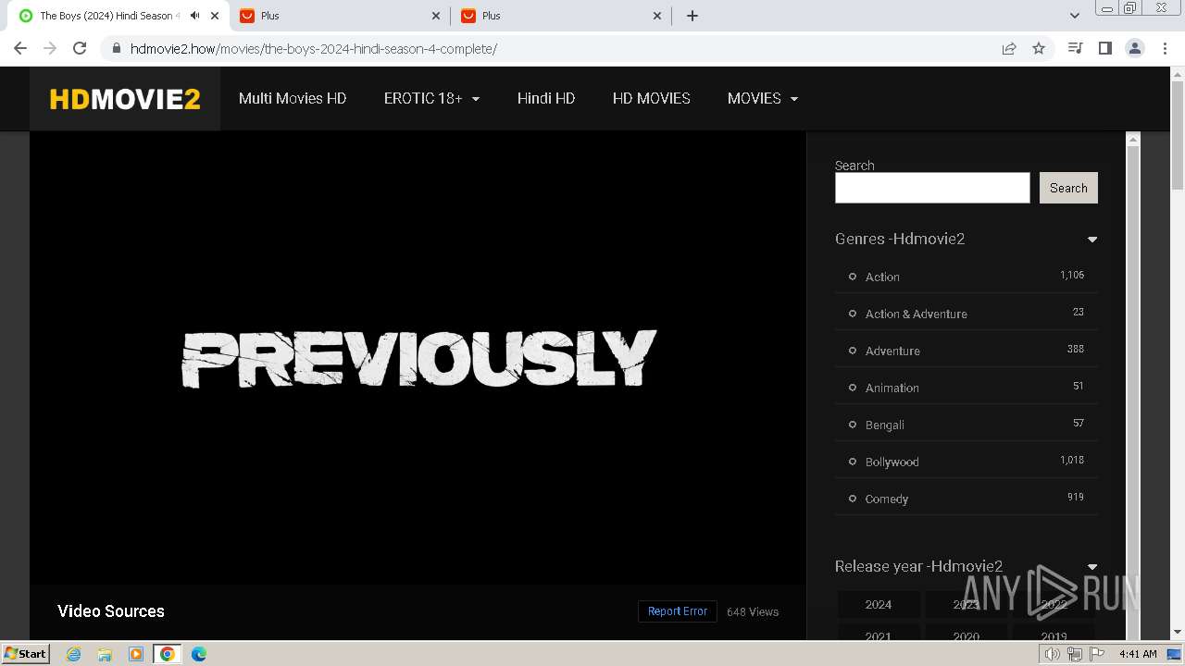
Task: Open the Bollywood genre
Action: [892, 462]
